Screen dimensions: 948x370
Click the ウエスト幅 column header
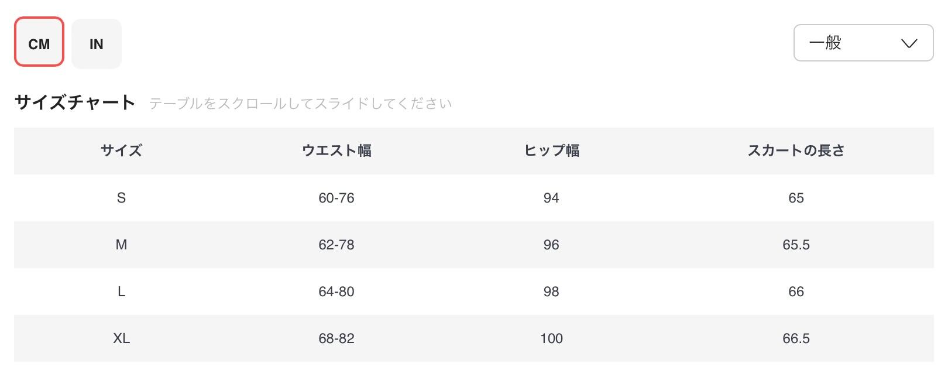pos(336,150)
